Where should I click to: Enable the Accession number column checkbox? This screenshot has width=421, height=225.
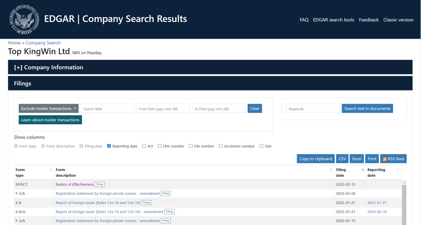tap(221, 146)
